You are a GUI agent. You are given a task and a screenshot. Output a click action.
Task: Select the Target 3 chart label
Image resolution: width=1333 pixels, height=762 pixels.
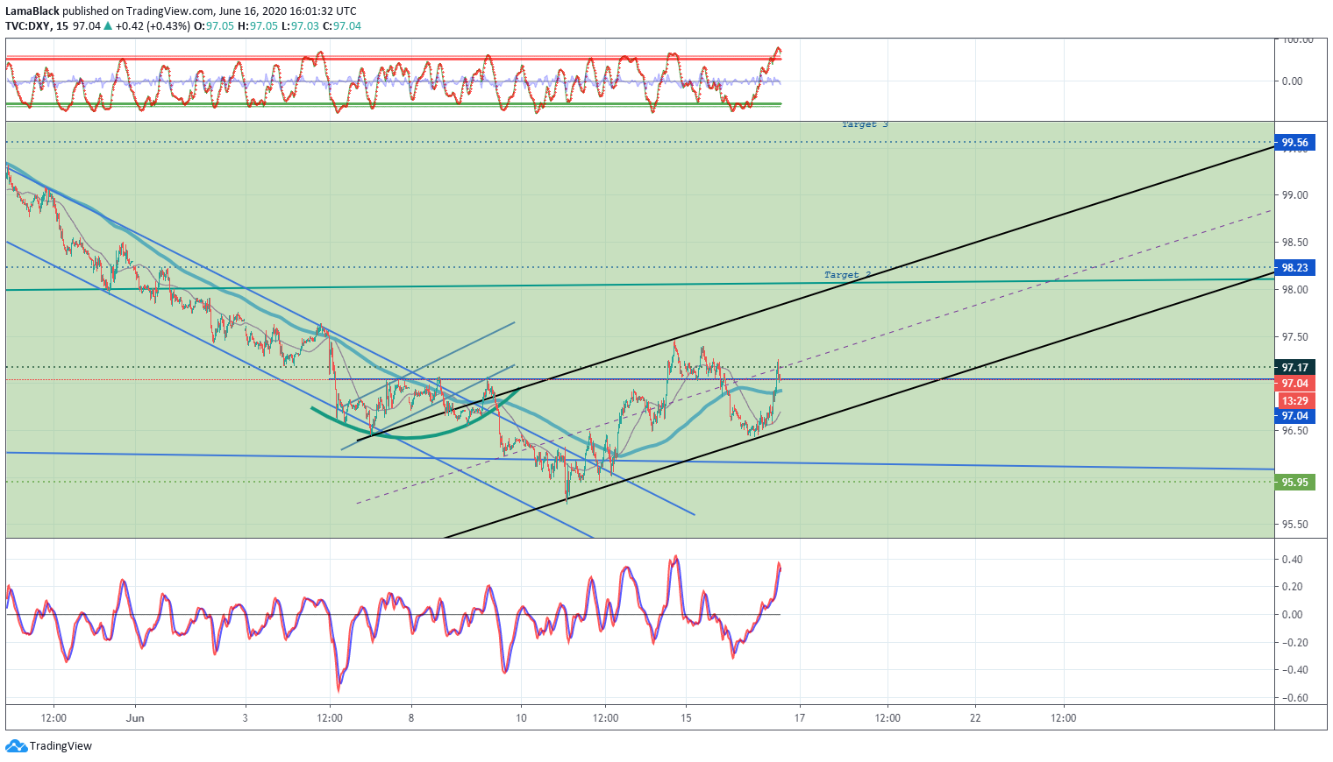[865, 124]
